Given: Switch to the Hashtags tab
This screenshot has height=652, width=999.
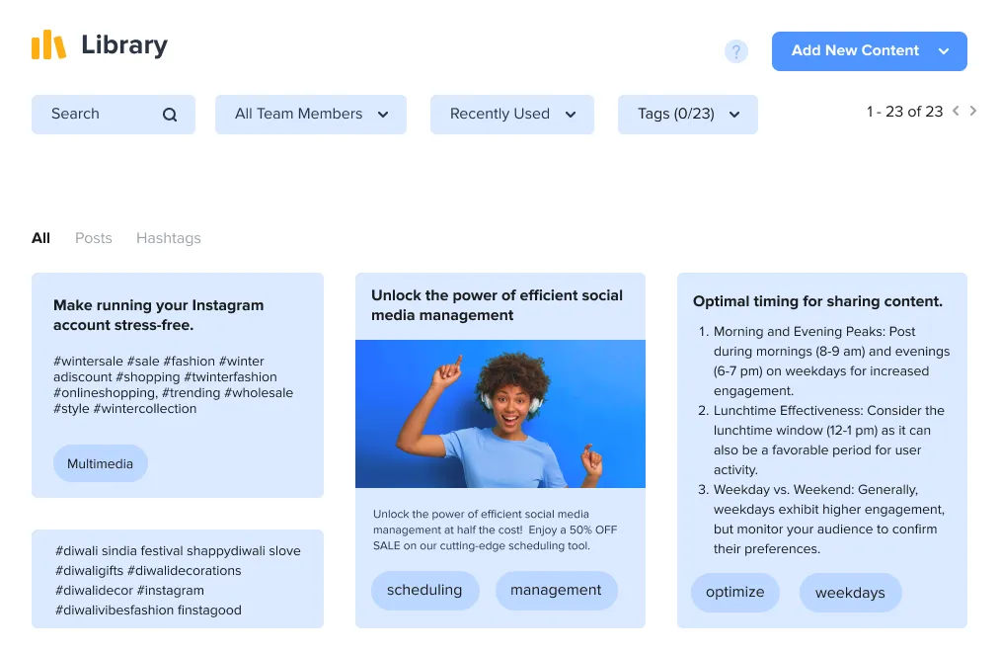Looking at the screenshot, I should 168,238.
